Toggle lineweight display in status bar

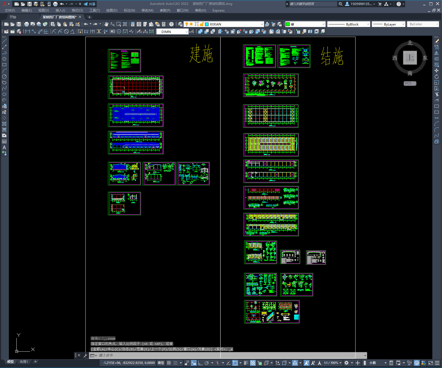(246, 363)
